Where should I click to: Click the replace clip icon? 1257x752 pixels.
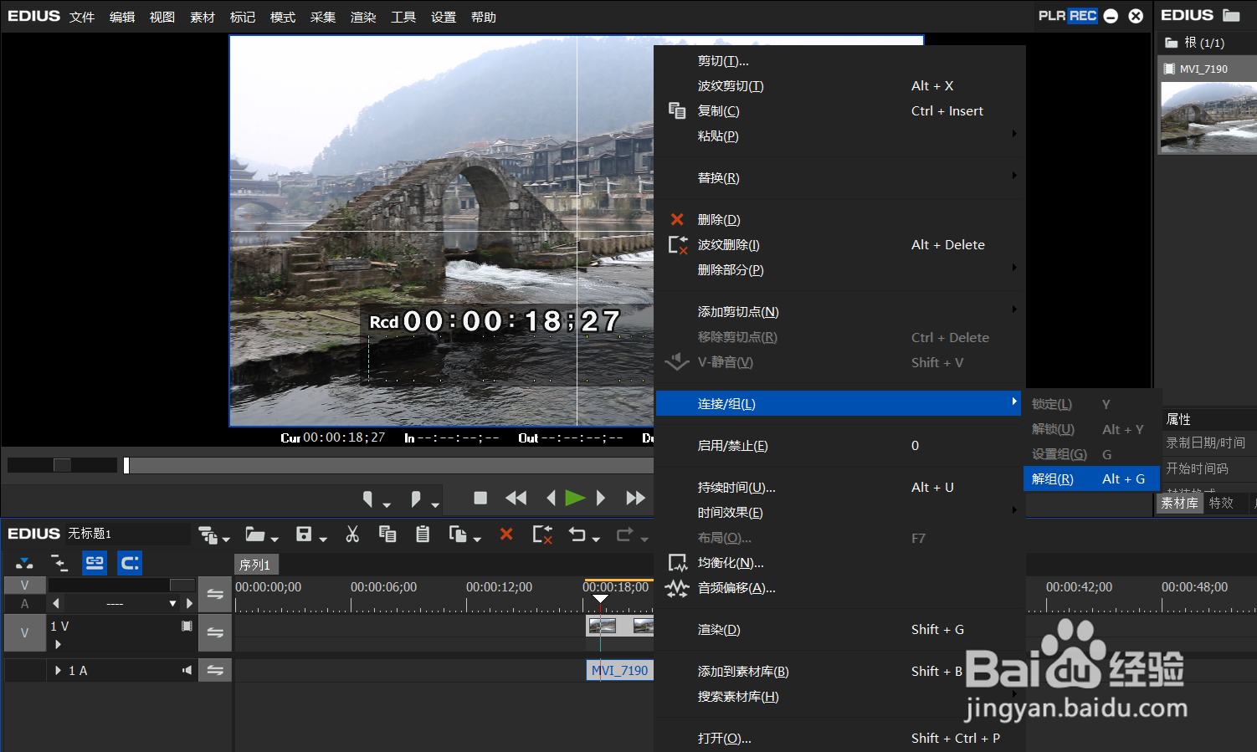pyautogui.click(x=458, y=534)
